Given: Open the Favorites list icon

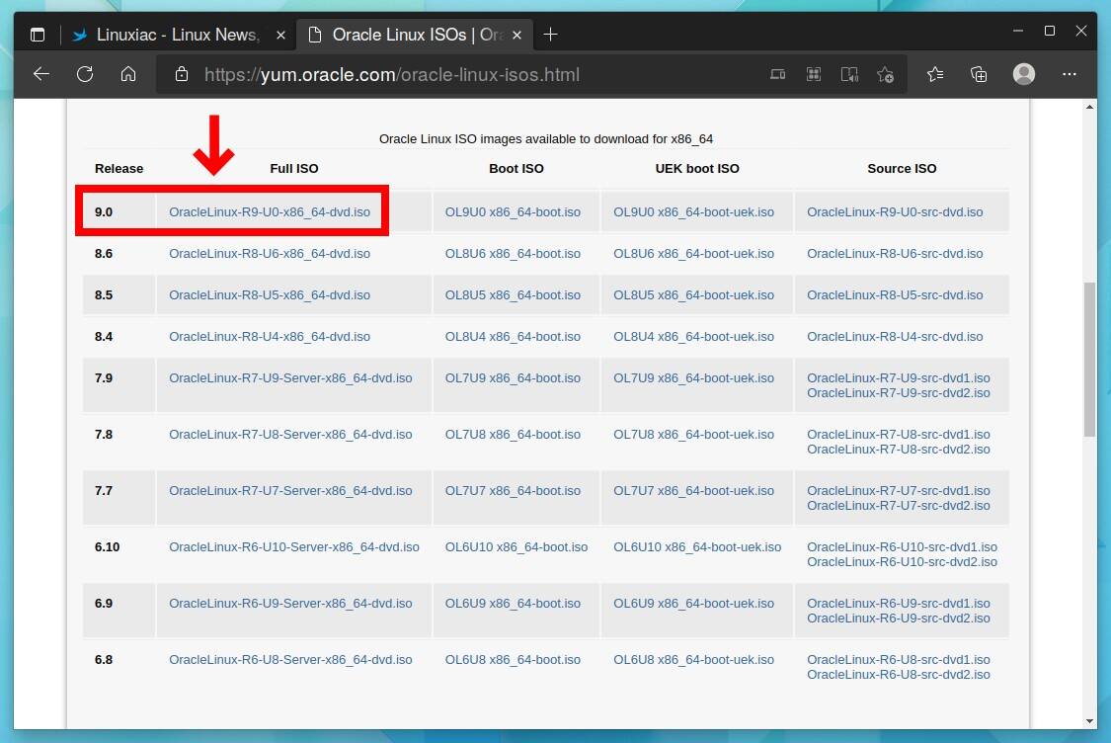Looking at the screenshot, I should tap(934, 74).
